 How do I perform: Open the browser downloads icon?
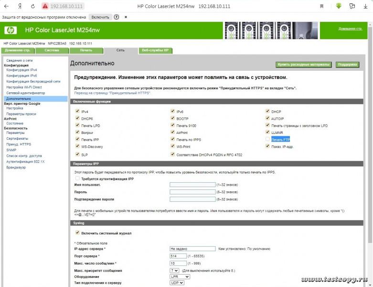[366, 6]
